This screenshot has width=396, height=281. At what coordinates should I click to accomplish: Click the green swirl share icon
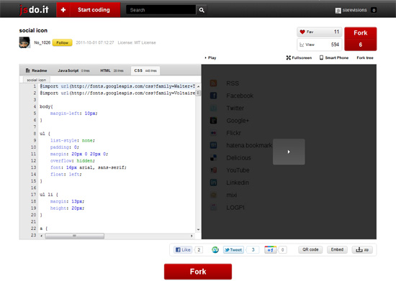tap(215, 250)
